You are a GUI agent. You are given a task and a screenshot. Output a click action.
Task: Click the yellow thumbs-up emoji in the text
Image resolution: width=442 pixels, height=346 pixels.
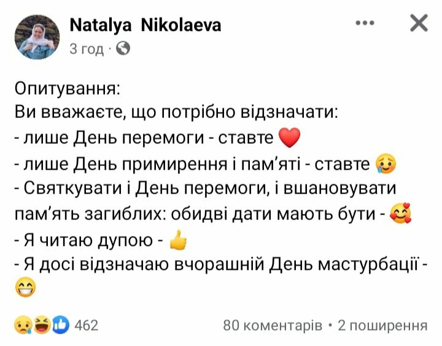(177, 240)
